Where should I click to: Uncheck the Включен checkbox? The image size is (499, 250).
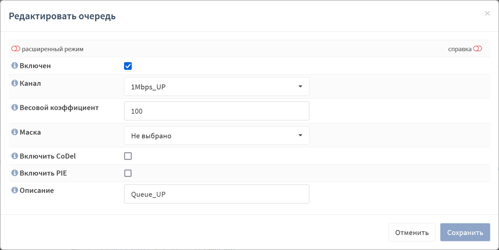click(x=128, y=66)
